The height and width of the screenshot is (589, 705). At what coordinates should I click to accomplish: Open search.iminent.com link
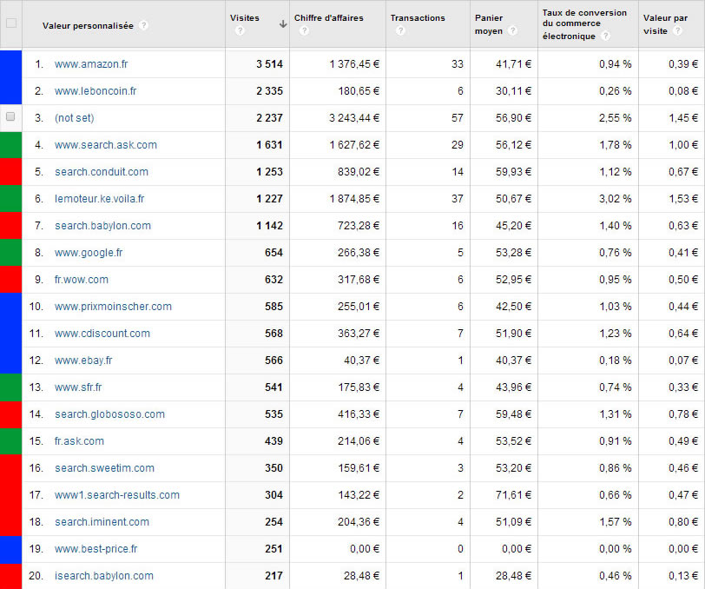point(102,522)
